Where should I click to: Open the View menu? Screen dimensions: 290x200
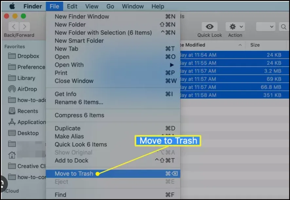coord(92,6)
